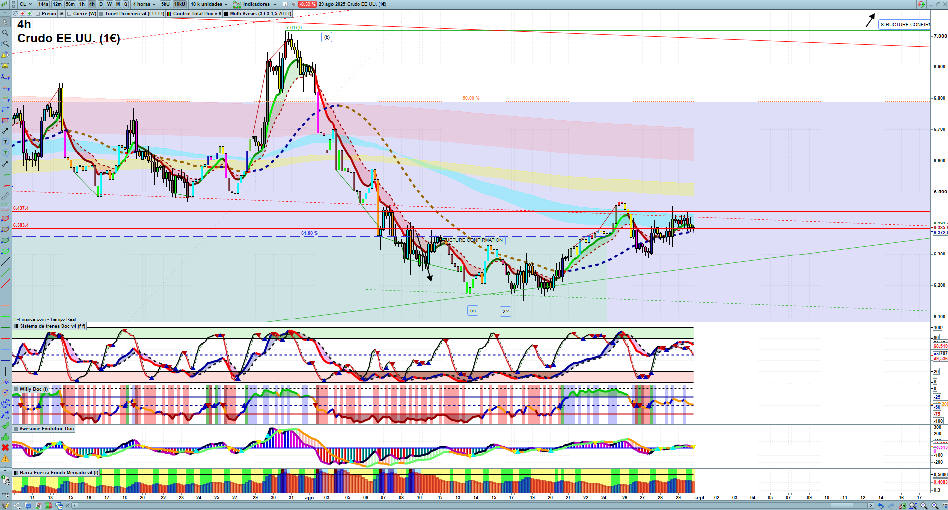Open the red-lines list icon beside Precio

point(62,14)
